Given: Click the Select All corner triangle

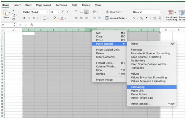Looking at the screenshot, I should point(2,30).
